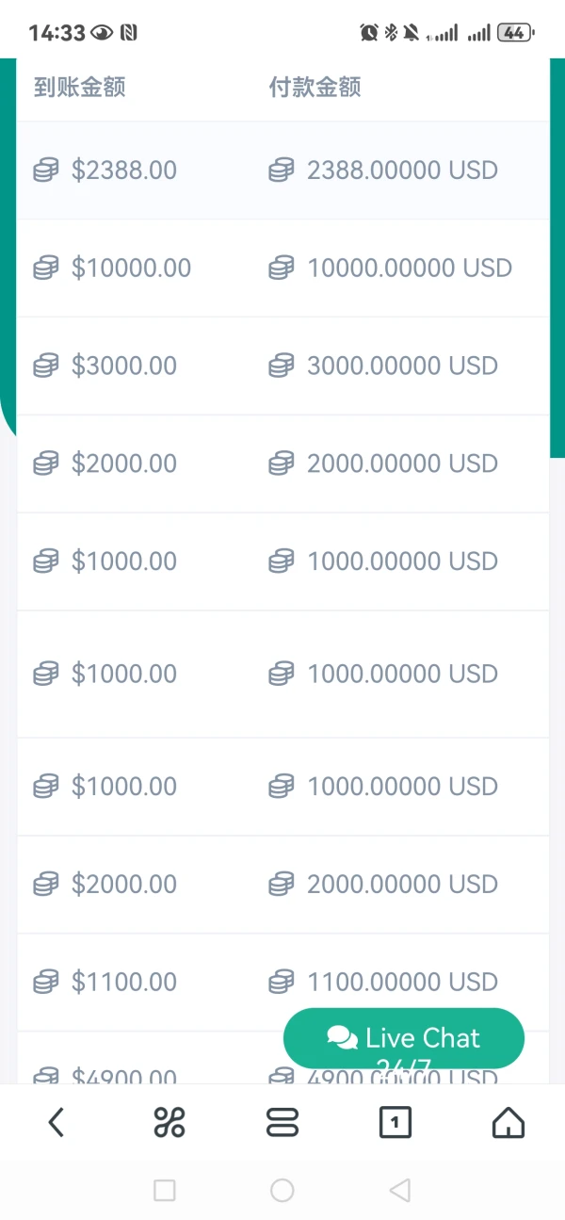The width and height of the screenshot is (565, 1220).
Task: Click coin icon beside 10000.00000 USD
Action: tap(282, 268)
